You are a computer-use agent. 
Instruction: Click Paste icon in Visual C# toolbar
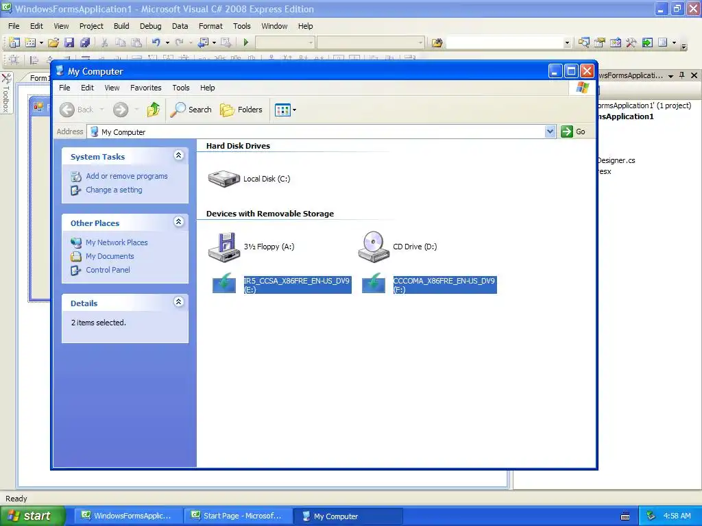click(x=136, y=42)
